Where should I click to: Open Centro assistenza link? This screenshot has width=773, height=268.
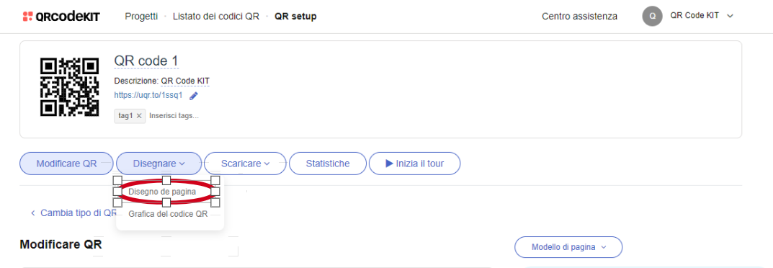[x=580, y=17]
